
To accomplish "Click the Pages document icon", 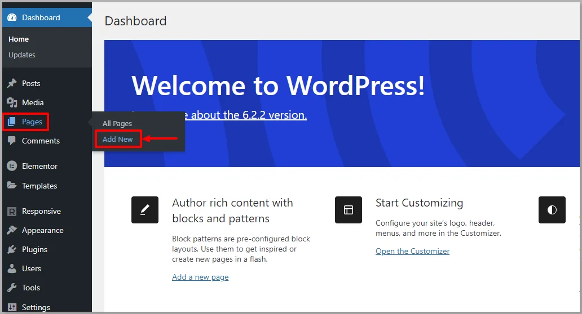I will [x=12, y=122].
